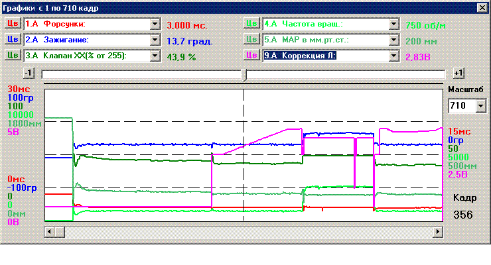491x265 pixels.
Task: Click the frame position slider thumb
Action: point(244,74)
